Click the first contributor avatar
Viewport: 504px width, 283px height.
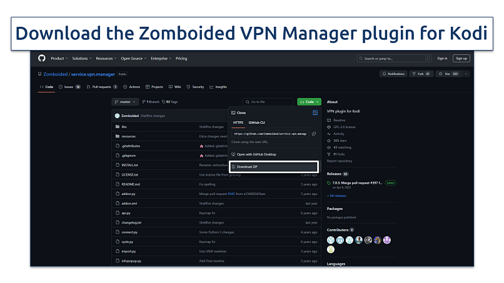[331, 239]
